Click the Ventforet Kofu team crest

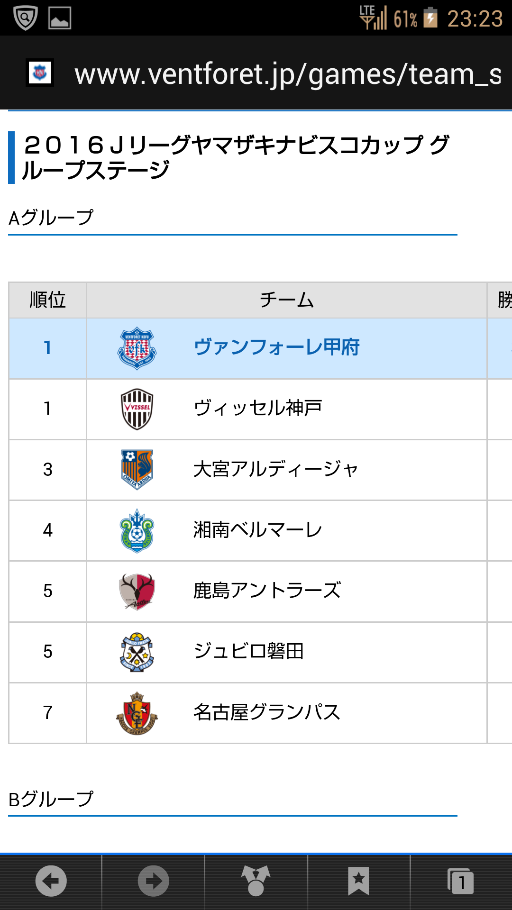pos(137,348)
